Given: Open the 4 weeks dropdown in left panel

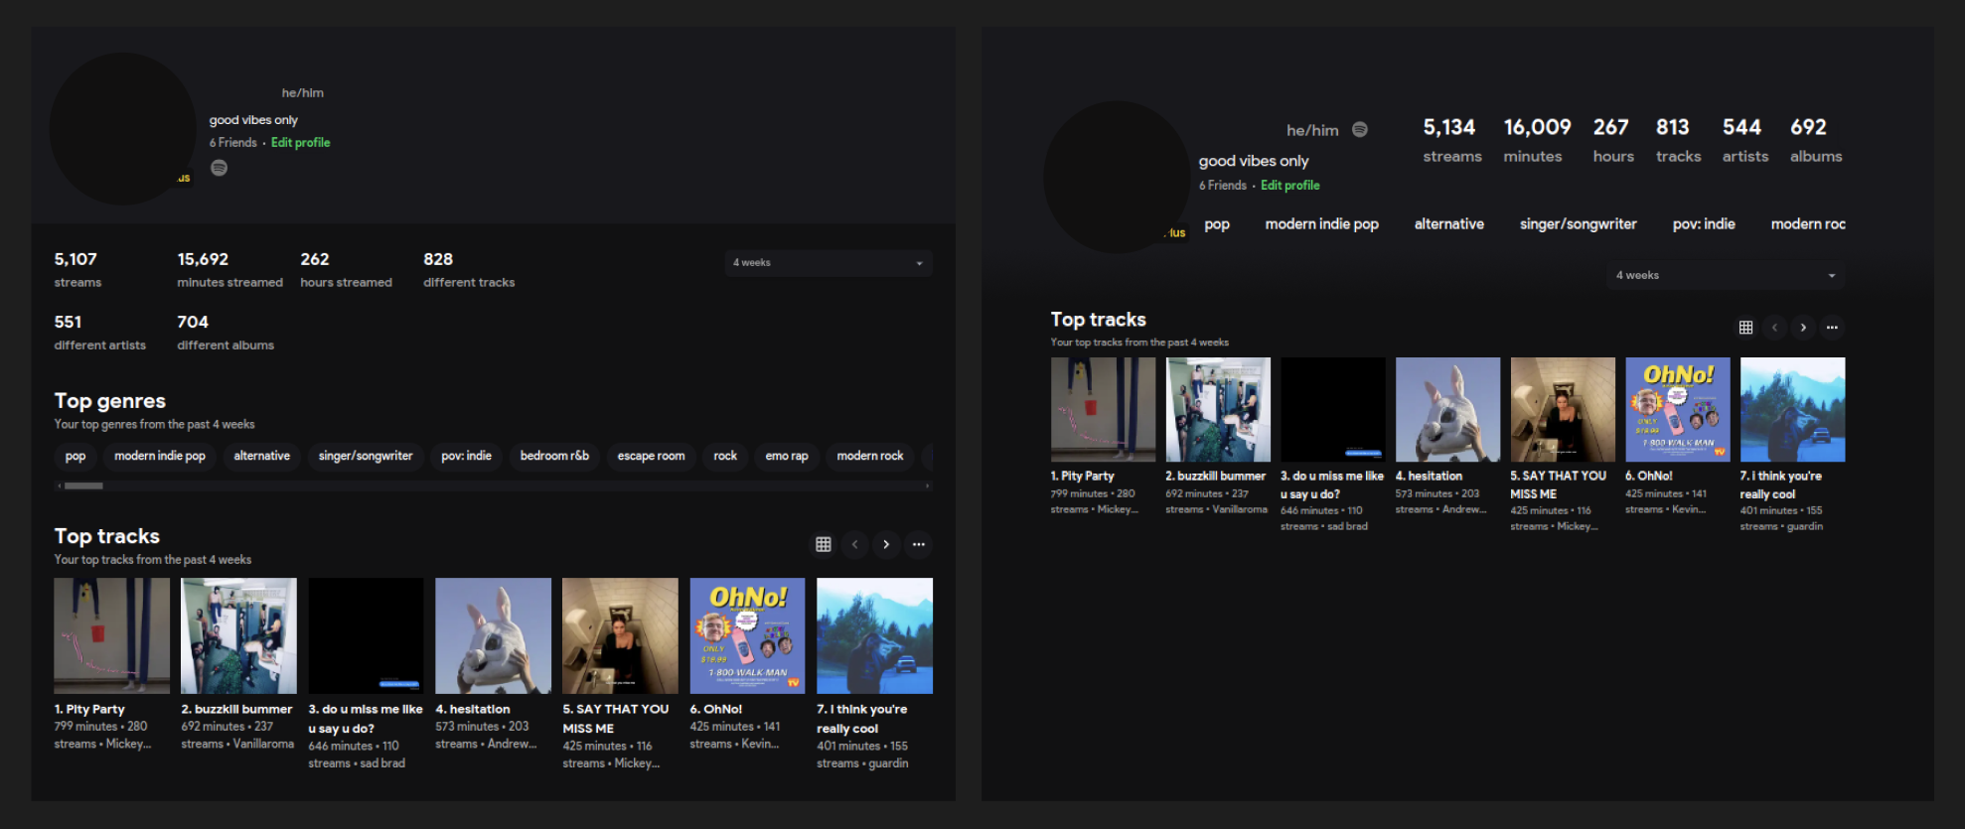Looking at the screenshot, I should click(x=828, y=263).
